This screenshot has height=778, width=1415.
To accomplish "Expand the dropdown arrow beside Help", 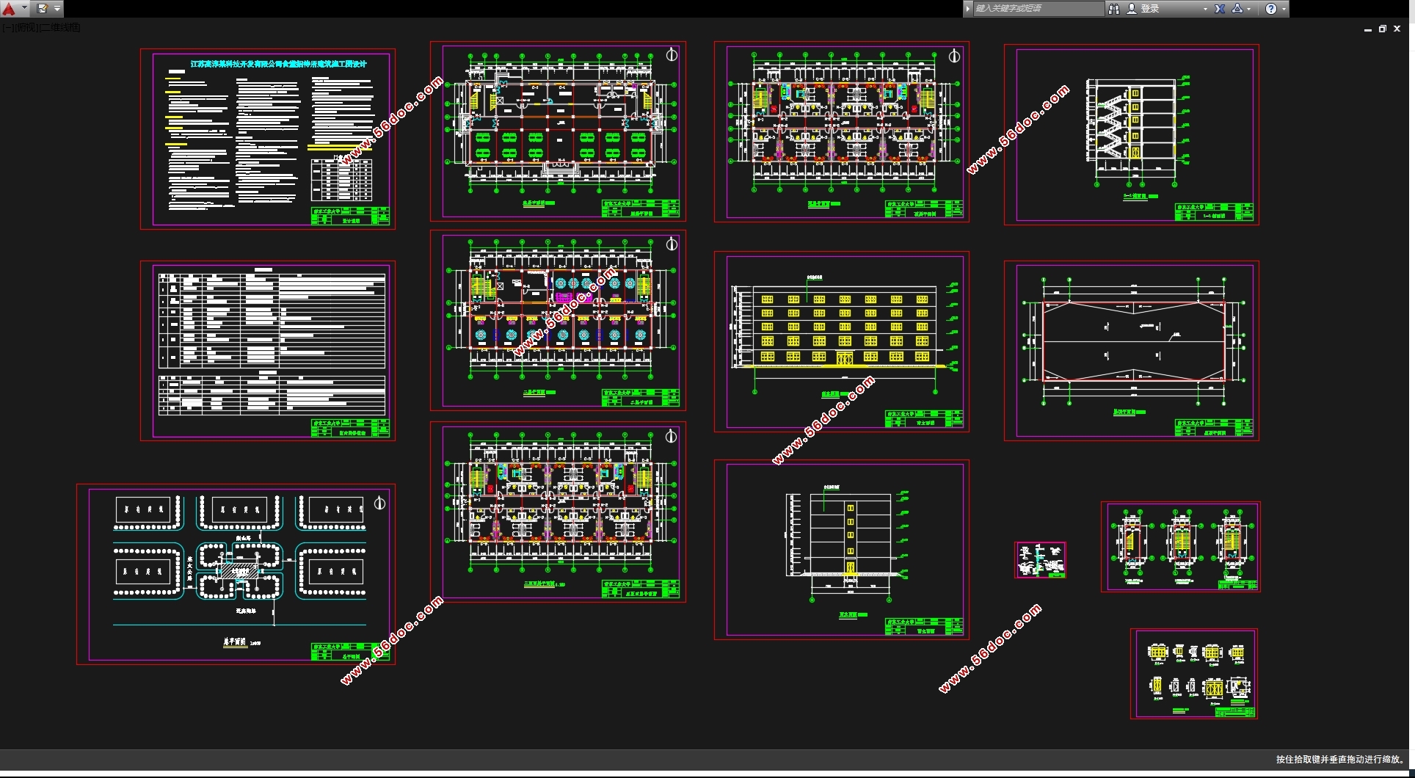I will [1284, 9].
